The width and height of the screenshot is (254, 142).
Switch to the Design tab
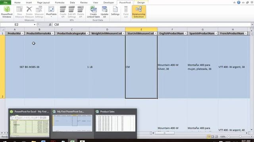(x=141, y=3)
